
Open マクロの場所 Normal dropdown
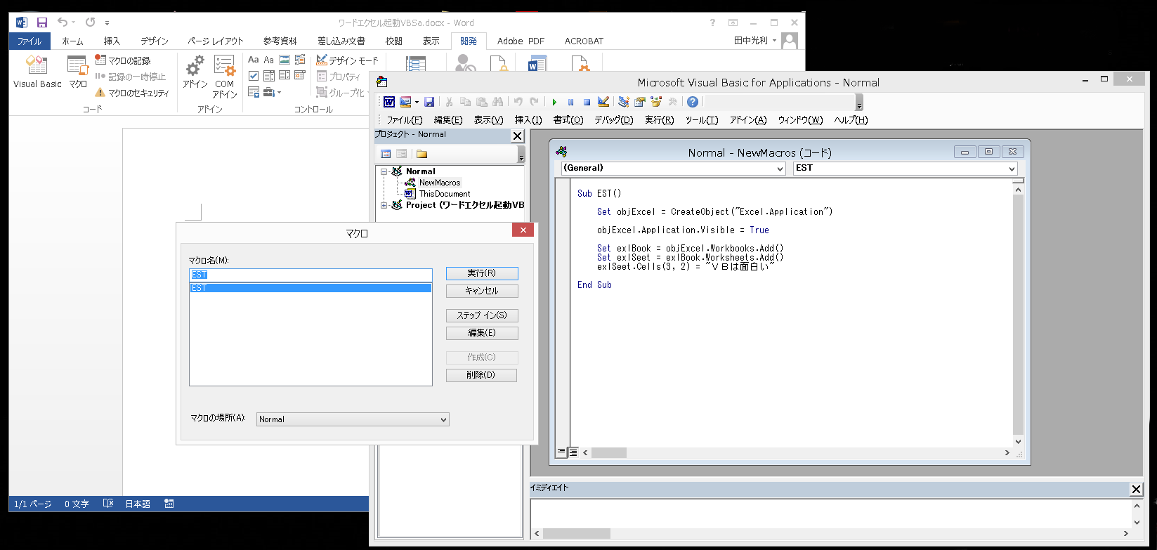tap(353, 419)
